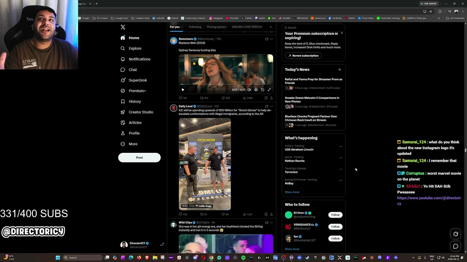Bookmark the Daily Loud ICE post
Screen dimensions: 467x262
(266, 214)
